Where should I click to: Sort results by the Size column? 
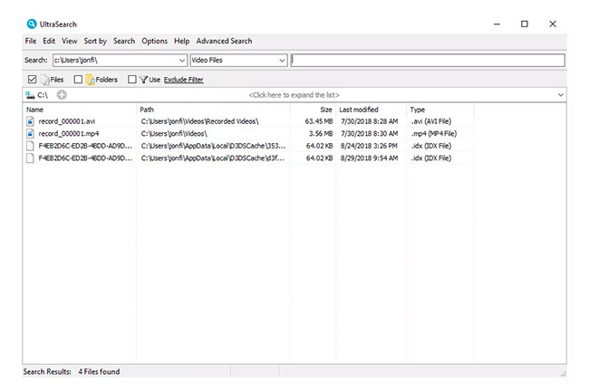[313, 110]
